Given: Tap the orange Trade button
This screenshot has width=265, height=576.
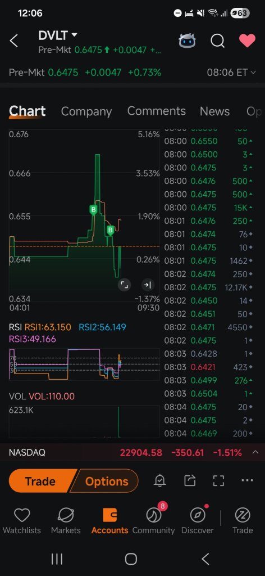Looking at the screenshot, I should tap(40, 481).
